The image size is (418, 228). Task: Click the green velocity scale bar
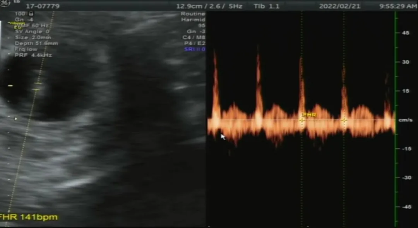(396, 119)
